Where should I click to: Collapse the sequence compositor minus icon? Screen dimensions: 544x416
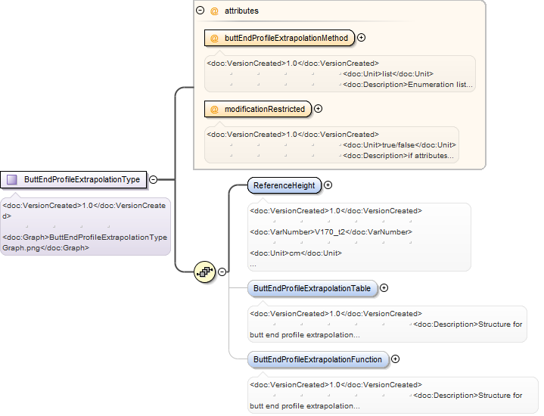point(222,272)
